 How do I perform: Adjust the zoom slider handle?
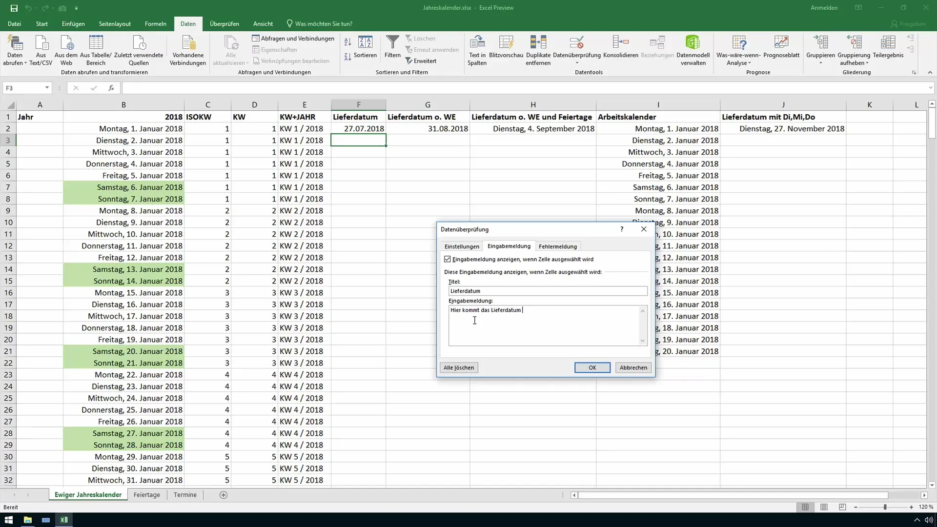coord(884,507)
